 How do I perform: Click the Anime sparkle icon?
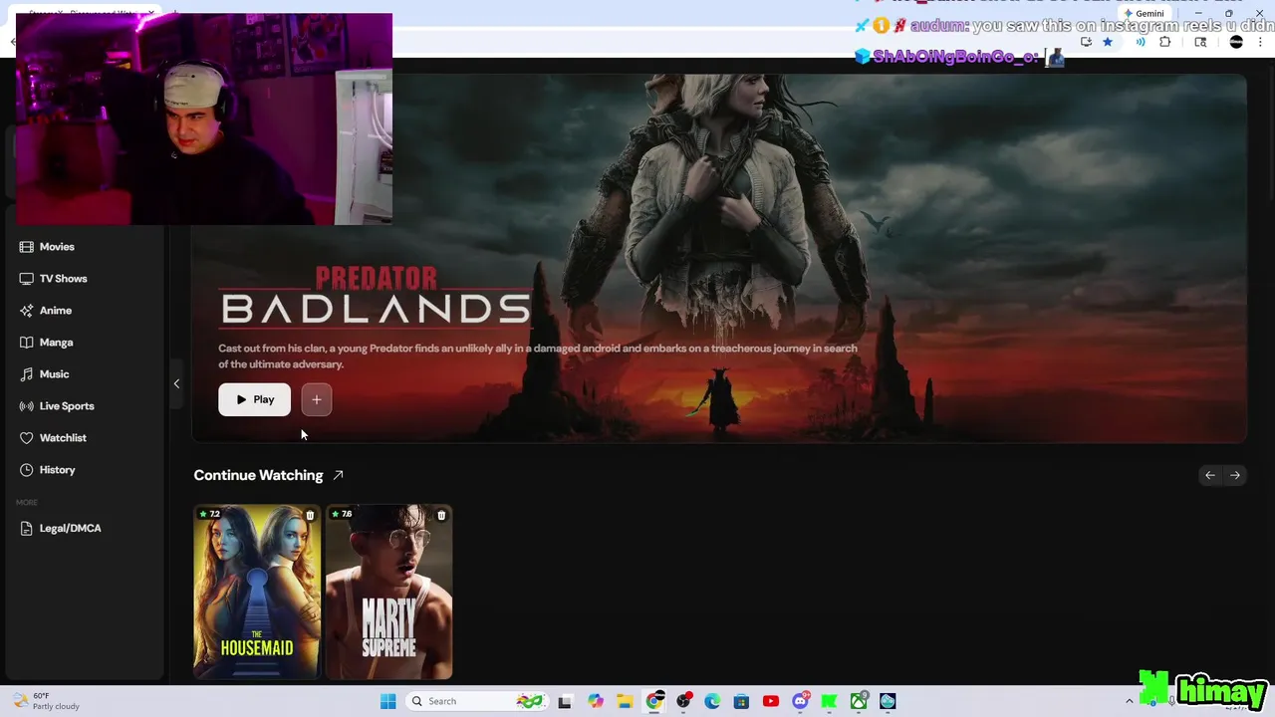27,311
